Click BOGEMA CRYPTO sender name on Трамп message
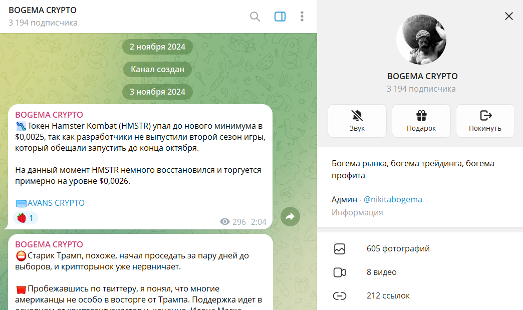Image resolution: width=523 pixels, height=310 pixels. [x=49, y=244]
